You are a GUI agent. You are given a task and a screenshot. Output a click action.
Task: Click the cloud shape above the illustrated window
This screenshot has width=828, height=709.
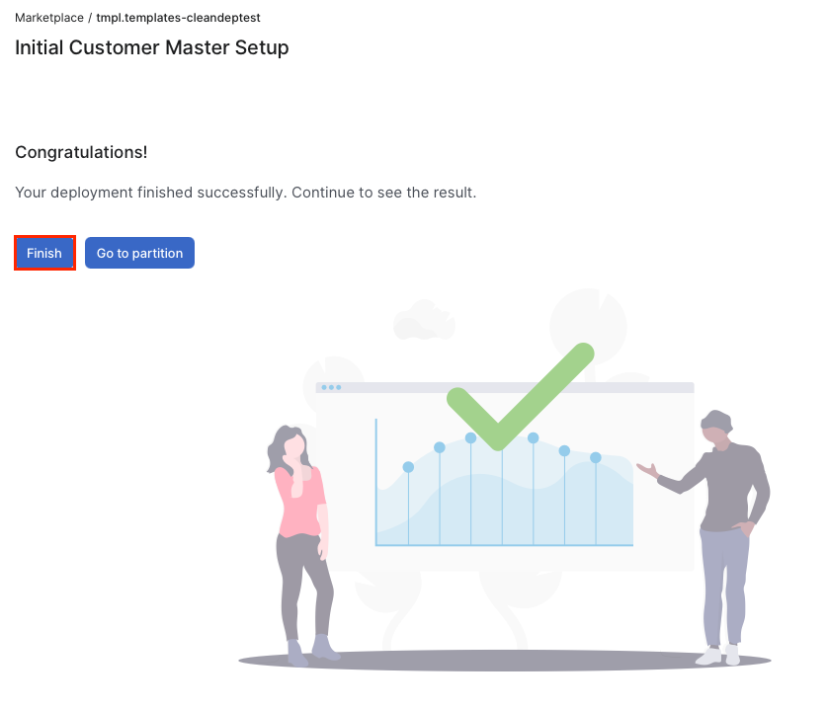coord(425,322)
